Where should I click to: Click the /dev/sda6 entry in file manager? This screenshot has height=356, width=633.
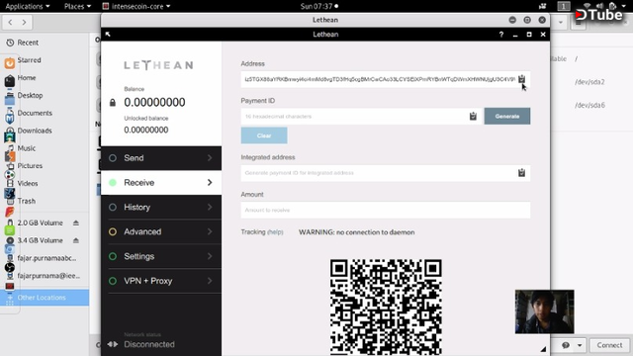(589, 105)
